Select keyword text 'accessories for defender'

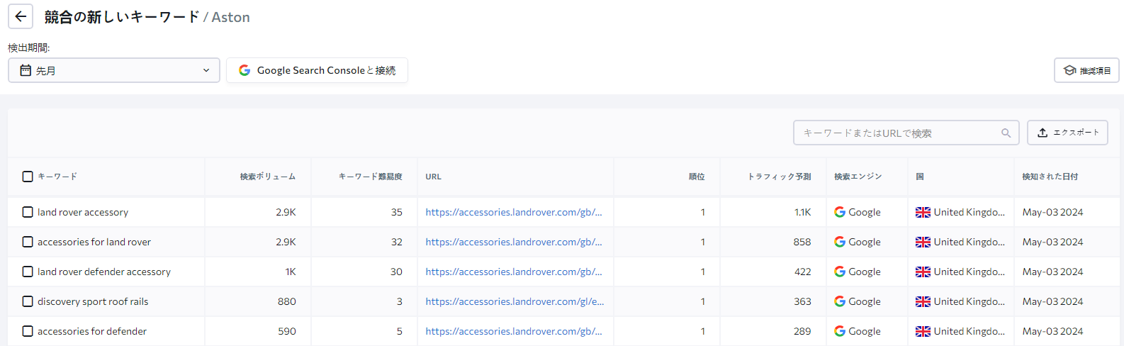click(x=92, y=331)
